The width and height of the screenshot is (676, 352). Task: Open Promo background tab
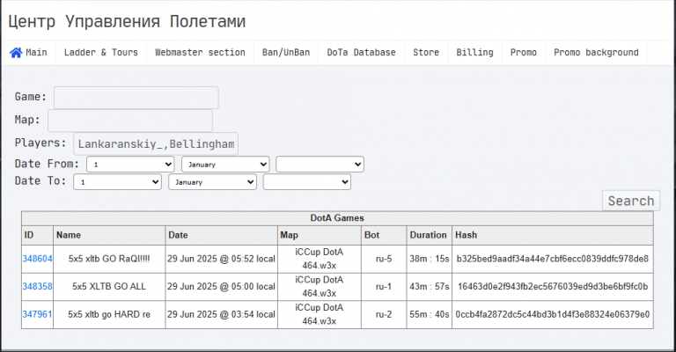[x=596, y=53]
